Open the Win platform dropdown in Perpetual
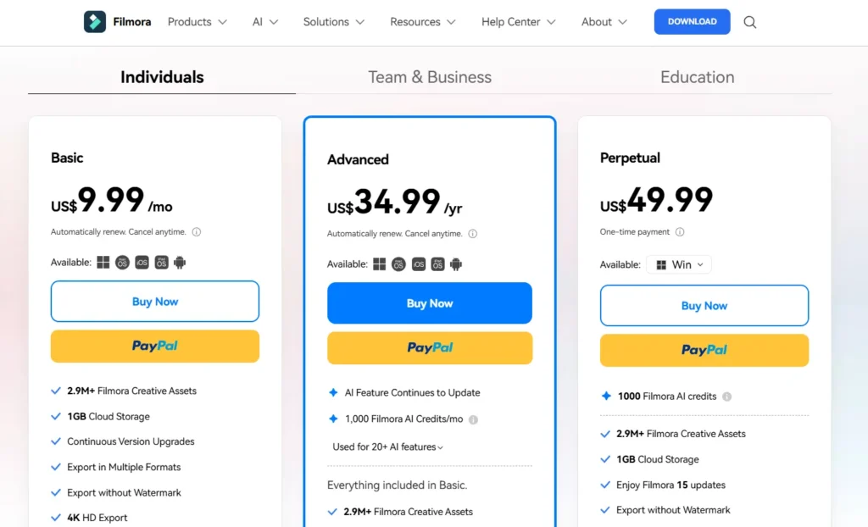The height and width of the screenshot is (527, 868). tap(680, 264)
